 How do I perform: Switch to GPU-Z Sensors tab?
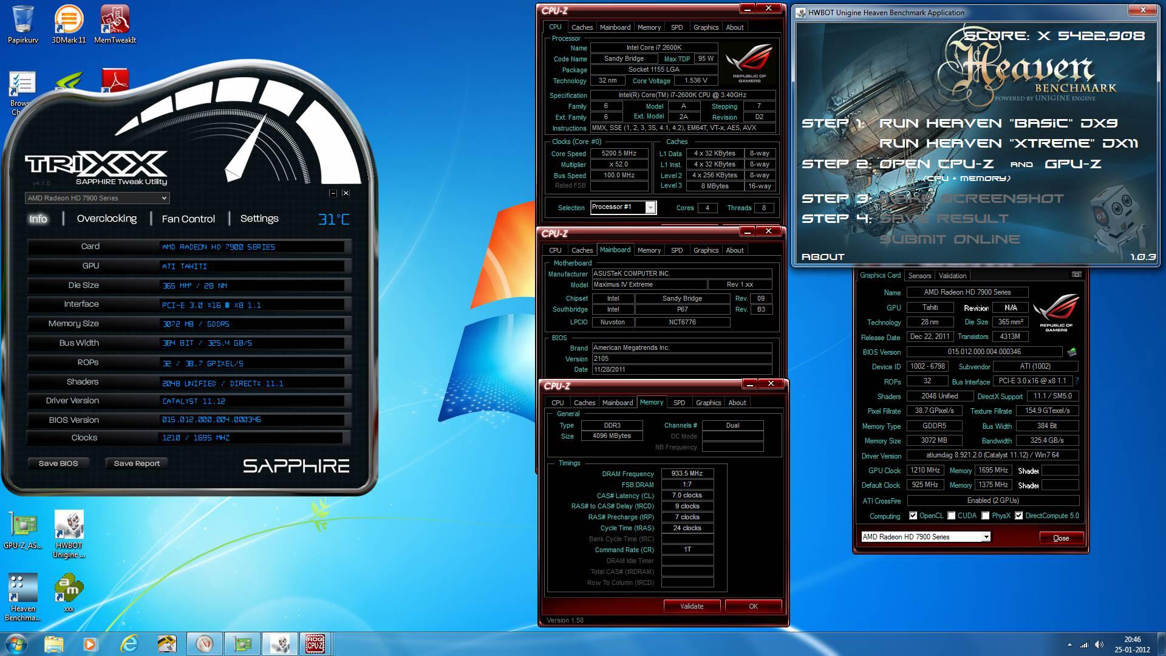tap(919, 276)
